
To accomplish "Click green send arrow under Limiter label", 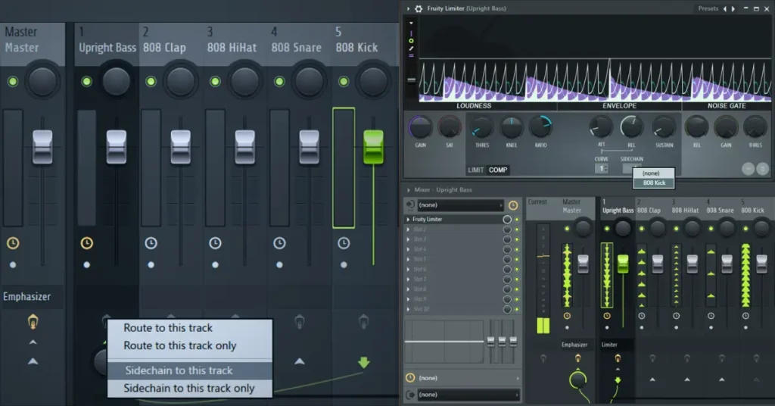I will (618, 379).
